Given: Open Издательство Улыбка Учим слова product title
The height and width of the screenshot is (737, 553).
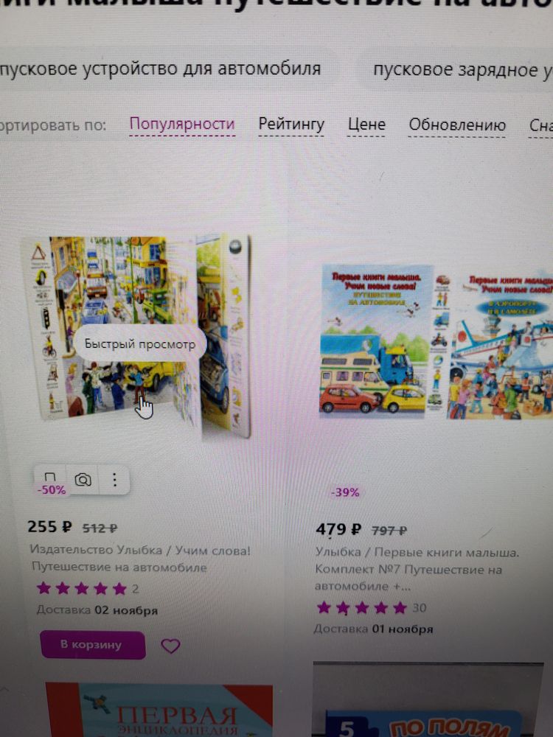Looking at the screenshot, I should [x=139, y=559].
